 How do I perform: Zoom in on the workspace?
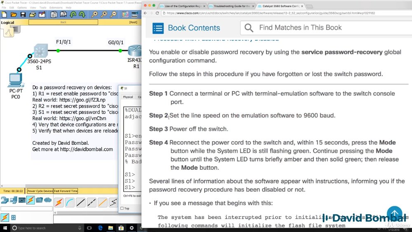point(94,15)
